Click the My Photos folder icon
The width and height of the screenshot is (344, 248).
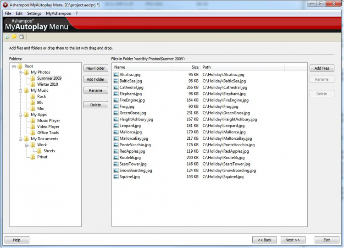(26, 72)
